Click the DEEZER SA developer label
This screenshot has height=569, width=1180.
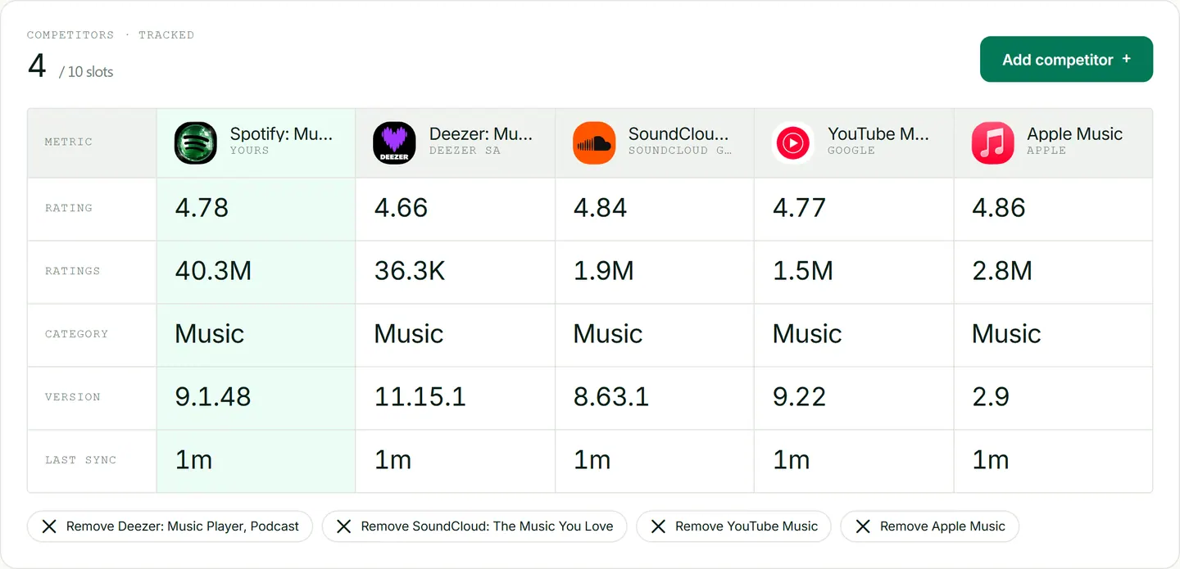click(465, 151)
